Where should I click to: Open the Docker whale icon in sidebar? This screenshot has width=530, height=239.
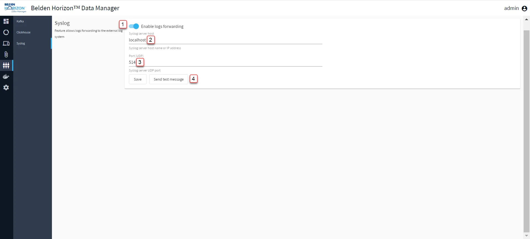(x=6, y=76)
